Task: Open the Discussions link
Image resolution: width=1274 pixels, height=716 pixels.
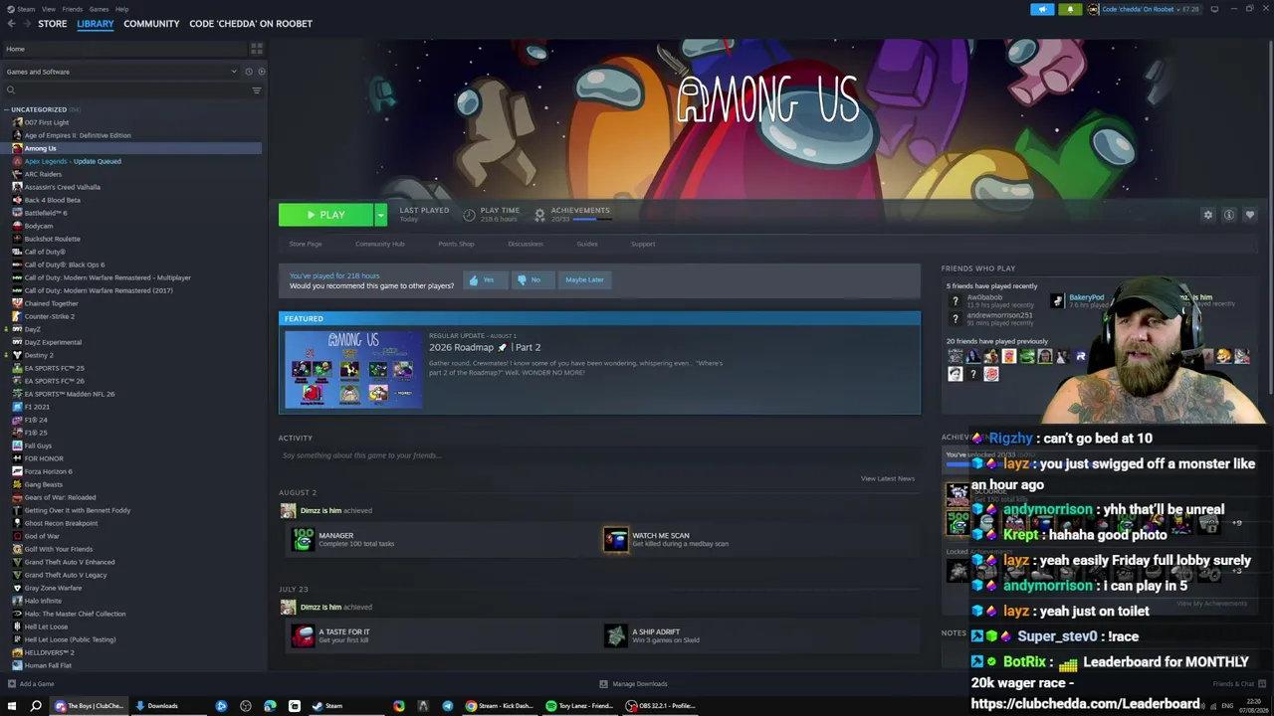Action: point(526,245)
